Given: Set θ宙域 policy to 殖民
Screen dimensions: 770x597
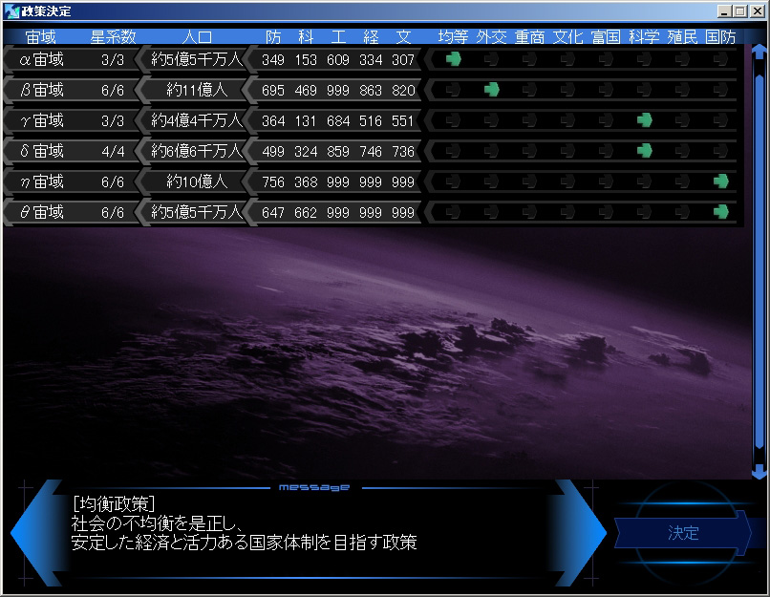Looking at the screenshot, I should tap(682, 212).
